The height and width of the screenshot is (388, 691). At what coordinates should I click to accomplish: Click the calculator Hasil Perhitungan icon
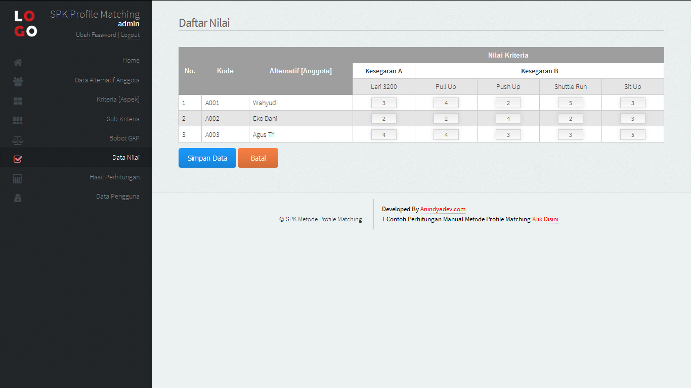18,178
